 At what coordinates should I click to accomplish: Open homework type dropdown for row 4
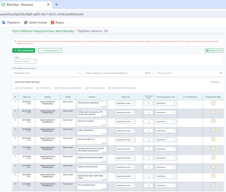[x=166, y=131]
